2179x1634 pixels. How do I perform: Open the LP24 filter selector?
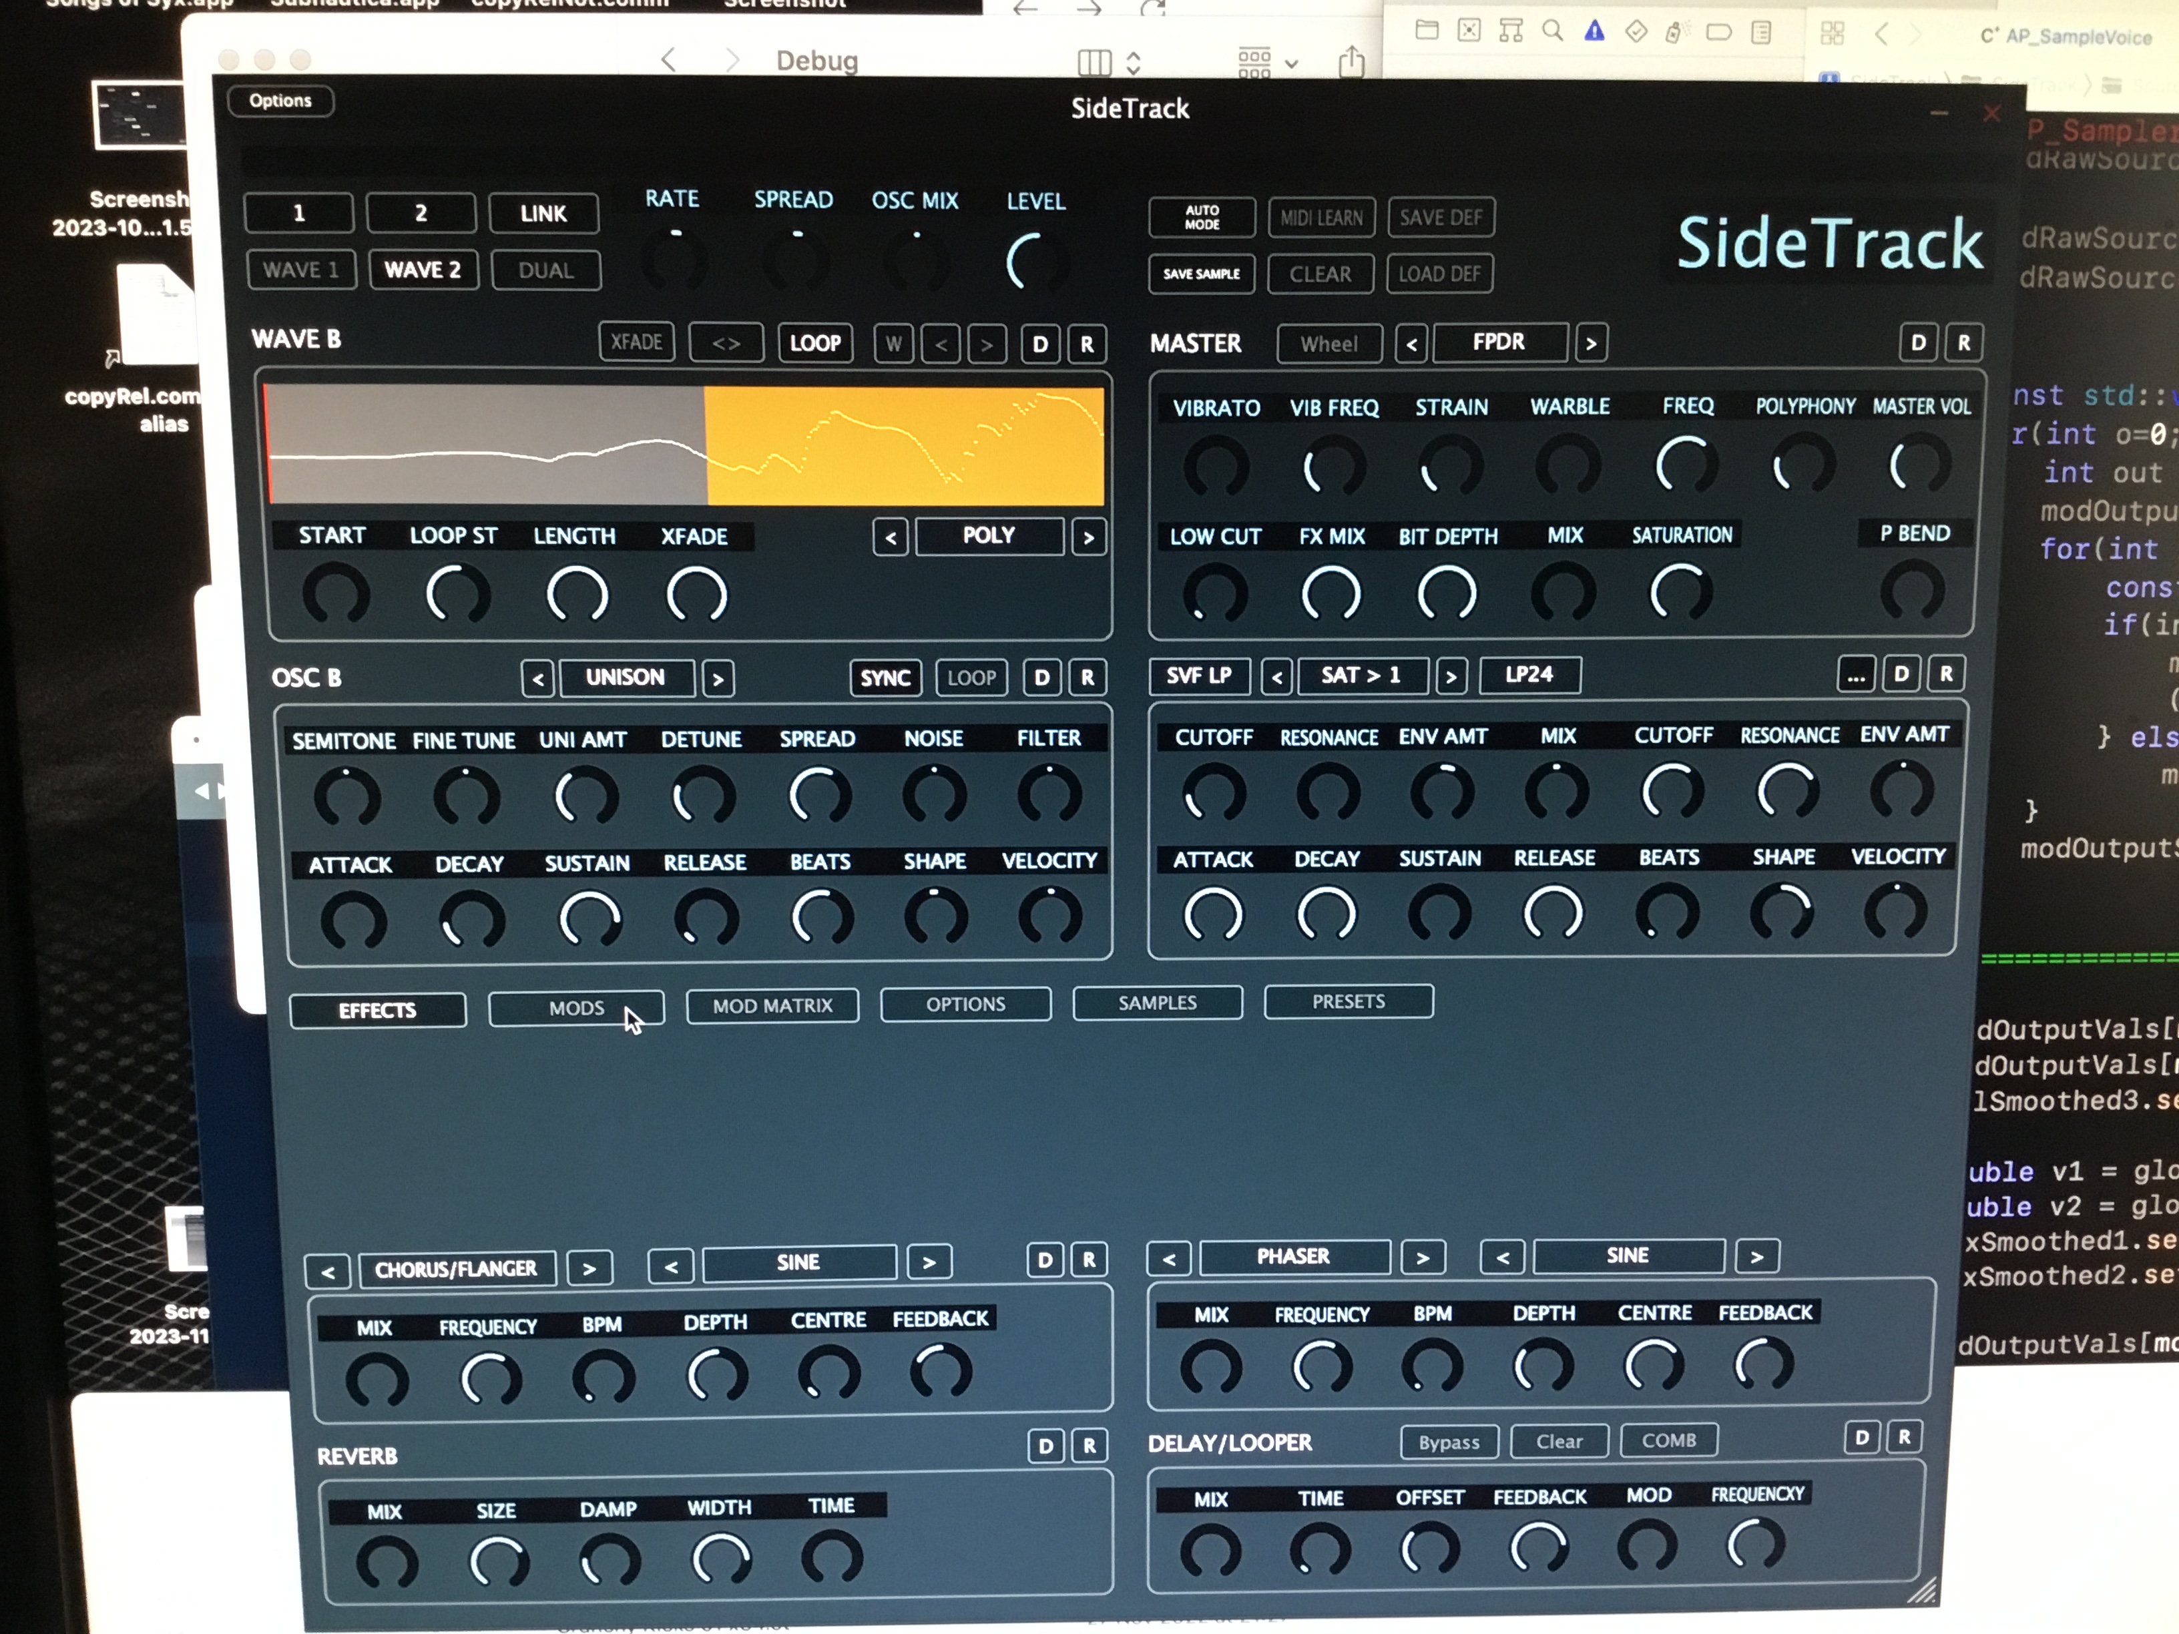point(1530,675)
